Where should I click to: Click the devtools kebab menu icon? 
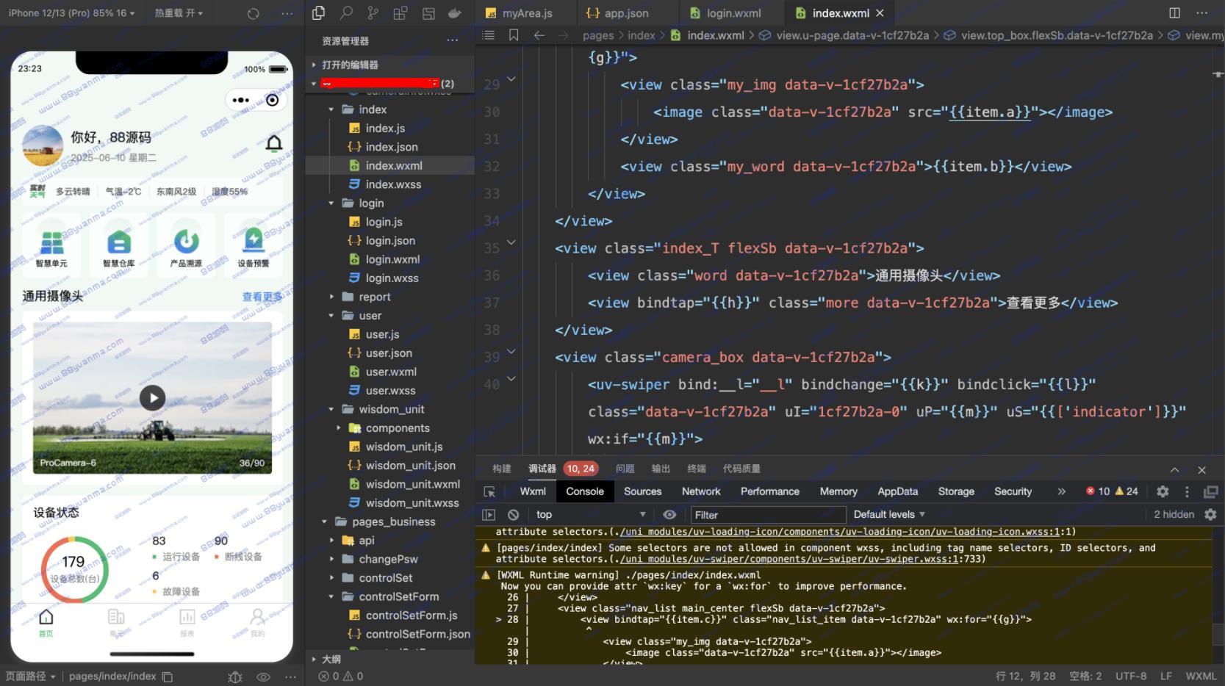1186,491
